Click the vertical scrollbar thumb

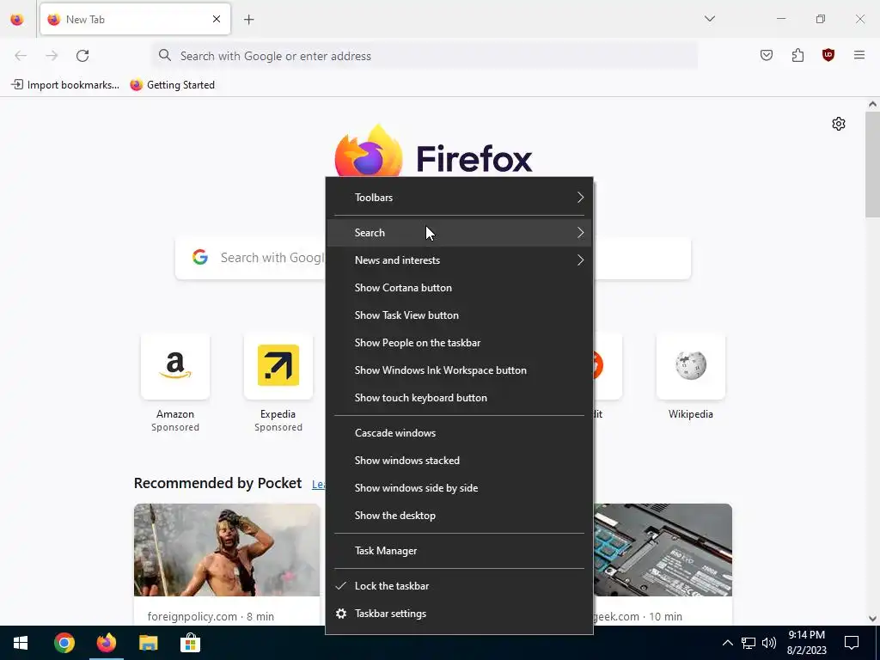pyautogui.click(x=872, y=164)
